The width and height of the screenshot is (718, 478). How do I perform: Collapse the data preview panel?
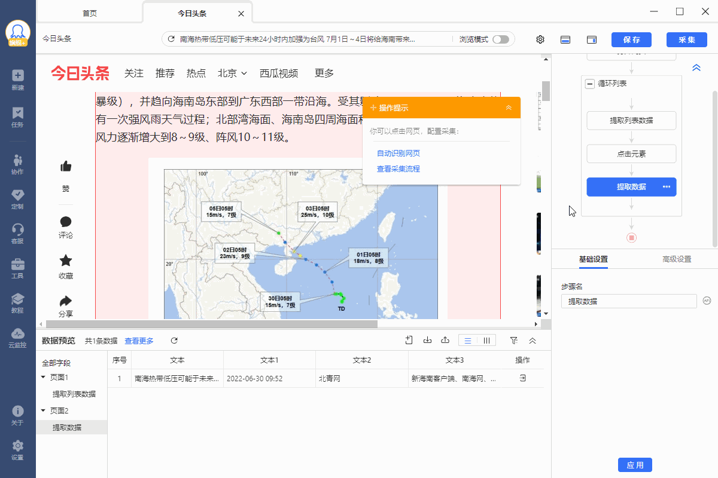tap(533, 340)
